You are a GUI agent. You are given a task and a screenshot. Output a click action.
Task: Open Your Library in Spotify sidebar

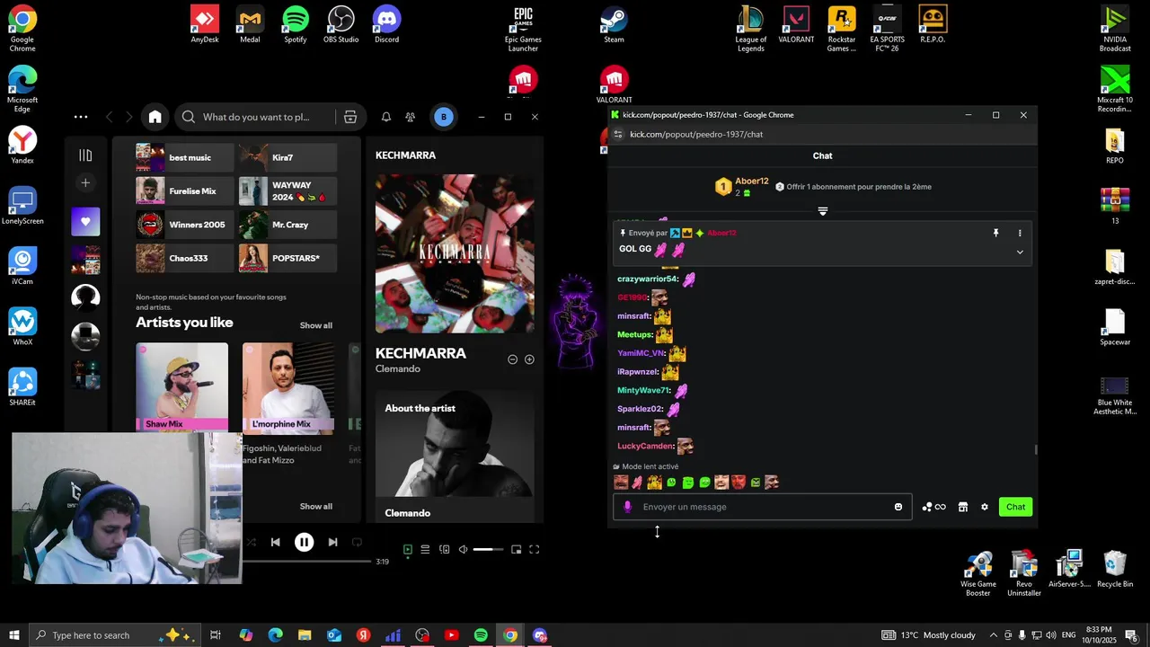click(x=85, y=155)
